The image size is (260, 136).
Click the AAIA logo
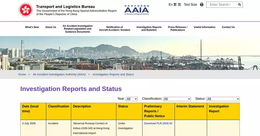(x=137, y=10)
